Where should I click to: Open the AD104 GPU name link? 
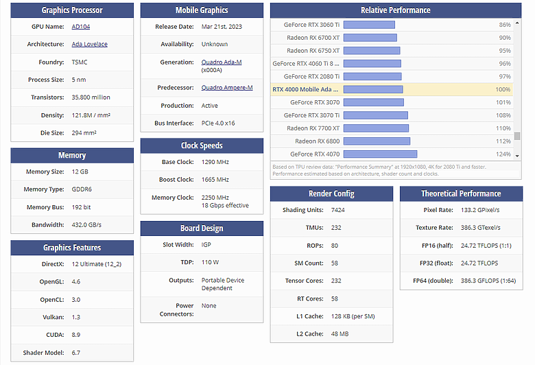[x=81, y=27]
